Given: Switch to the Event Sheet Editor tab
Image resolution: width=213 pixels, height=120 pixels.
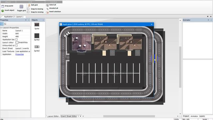Looking at the screenshot, I should (x=69, y=116).
